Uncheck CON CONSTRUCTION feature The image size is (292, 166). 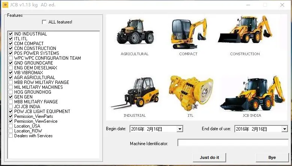click(10, 48)
